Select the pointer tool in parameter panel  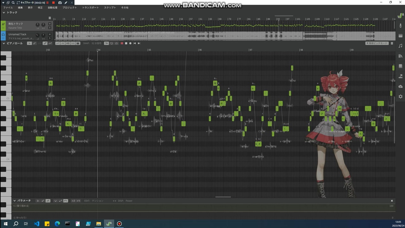tap(38, 201)
